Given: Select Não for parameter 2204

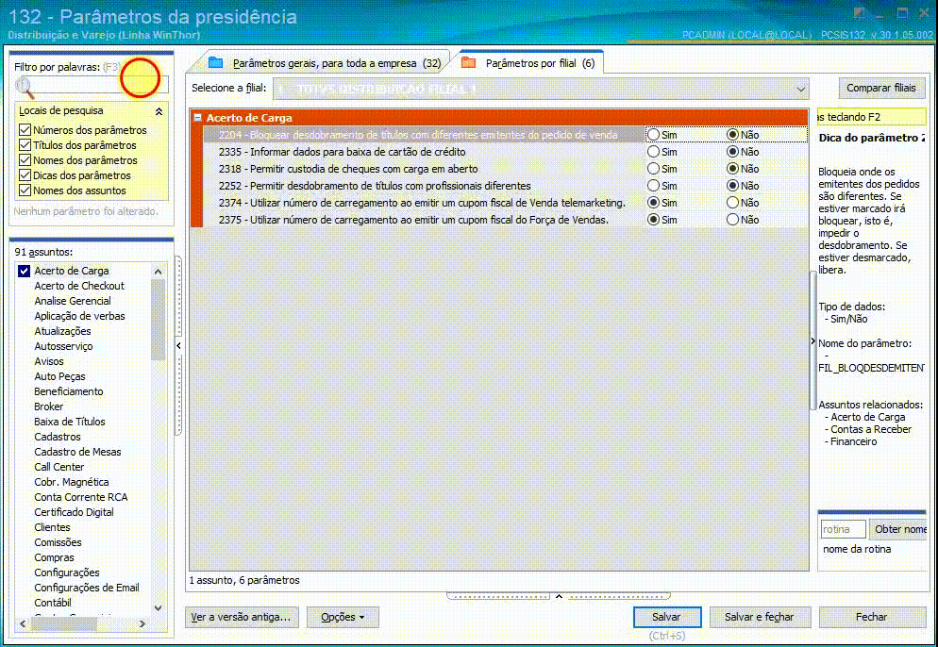Looking at the screenshot, I should [732, 135].
